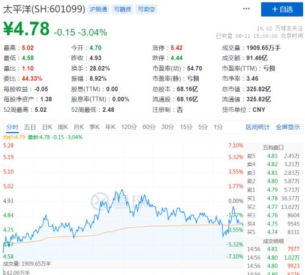This screenshot has width=305, height=275.
Task: Select the 120分 interval tab
Action: (129, 127)
